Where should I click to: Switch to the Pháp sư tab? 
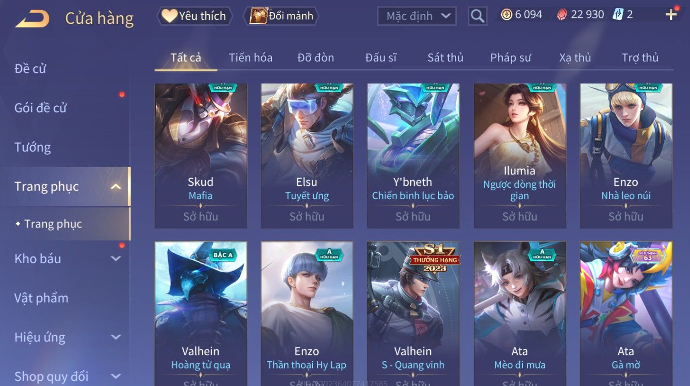pyautogui.click(x=510, y=58)
